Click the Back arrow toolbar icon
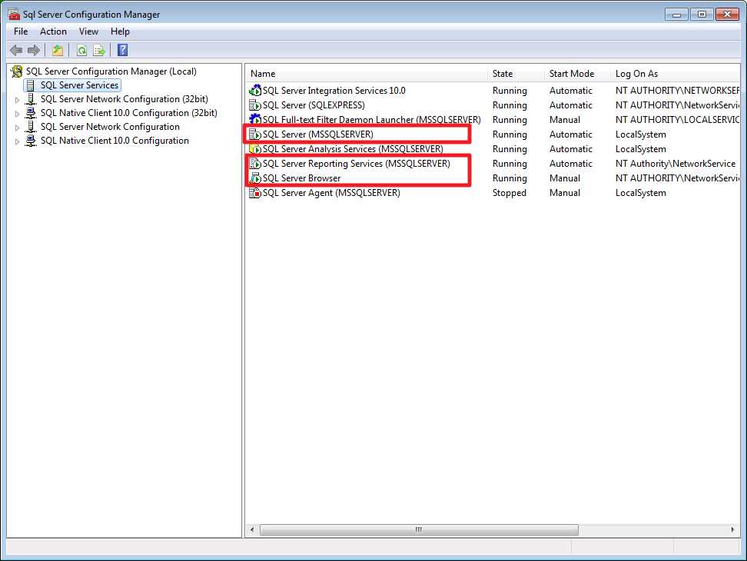 [x=15, y=50]
